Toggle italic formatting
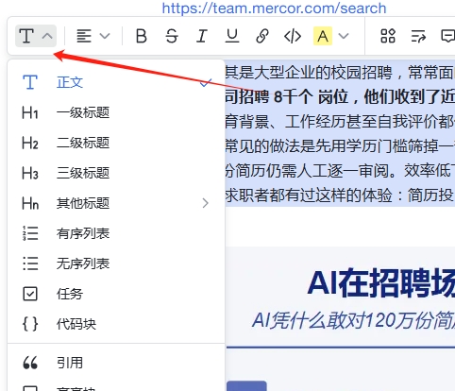Screen dimensions: 455x391 [202, 36]
